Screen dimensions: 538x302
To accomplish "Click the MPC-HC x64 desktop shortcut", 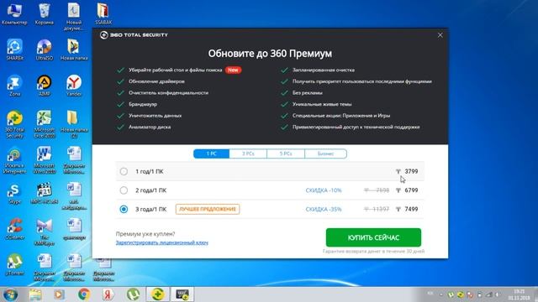I will 45,194.
